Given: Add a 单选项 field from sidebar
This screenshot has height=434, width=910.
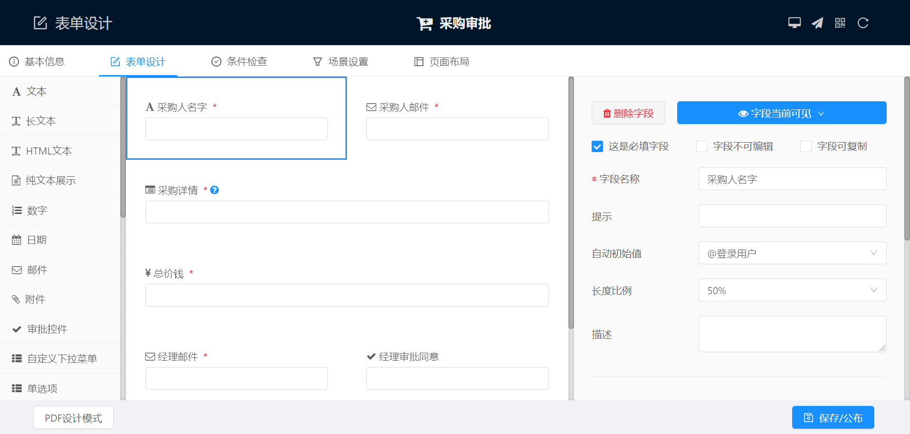Looking at the screenshot, I should pyautogui.click(x=60, y=387).
